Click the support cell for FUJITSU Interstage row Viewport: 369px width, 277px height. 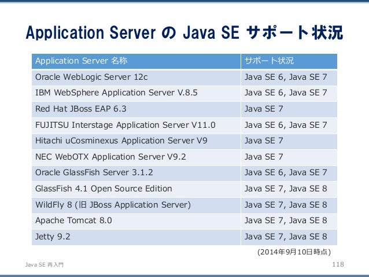click(289, 125)
